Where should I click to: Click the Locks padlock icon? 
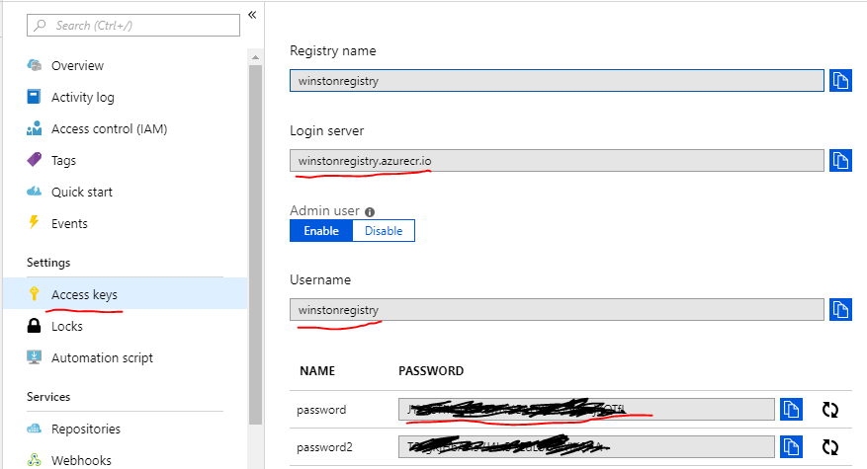[35, 326]
